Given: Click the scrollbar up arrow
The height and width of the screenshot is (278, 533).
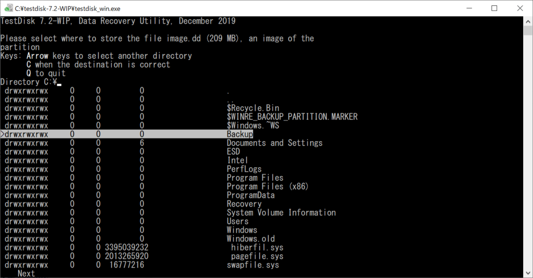Looking at the screenshot, I should click(x=528, y=21).
